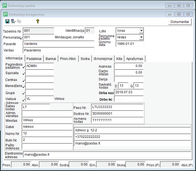Image resolution: width=196 pixels, height=171 pixels.
Task: Click the Miestas Vilnius field
Action: [x=47, y=120]
